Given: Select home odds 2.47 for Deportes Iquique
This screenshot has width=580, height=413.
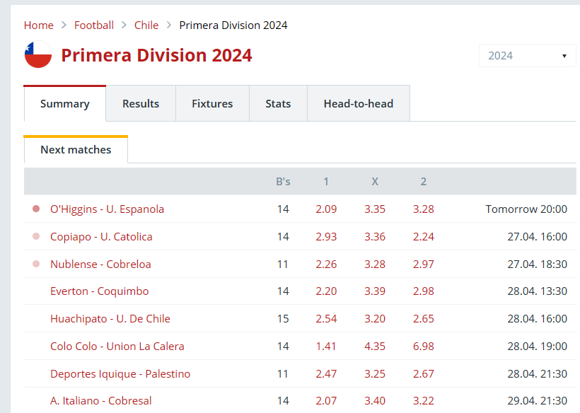Looking at the screenshot, I should click(326, 374).
